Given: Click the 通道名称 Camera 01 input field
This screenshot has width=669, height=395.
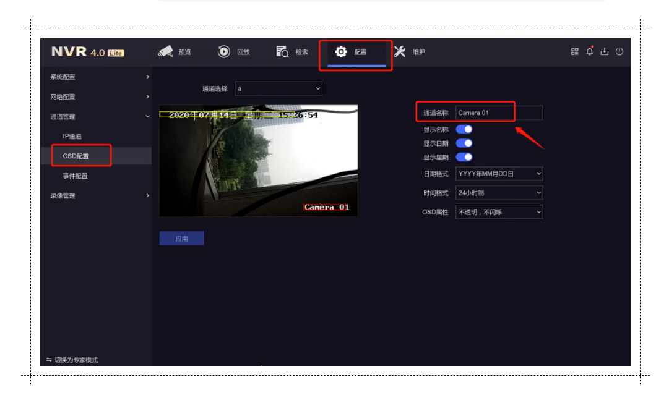Looking at the screenshot, I should pos(499,113).
